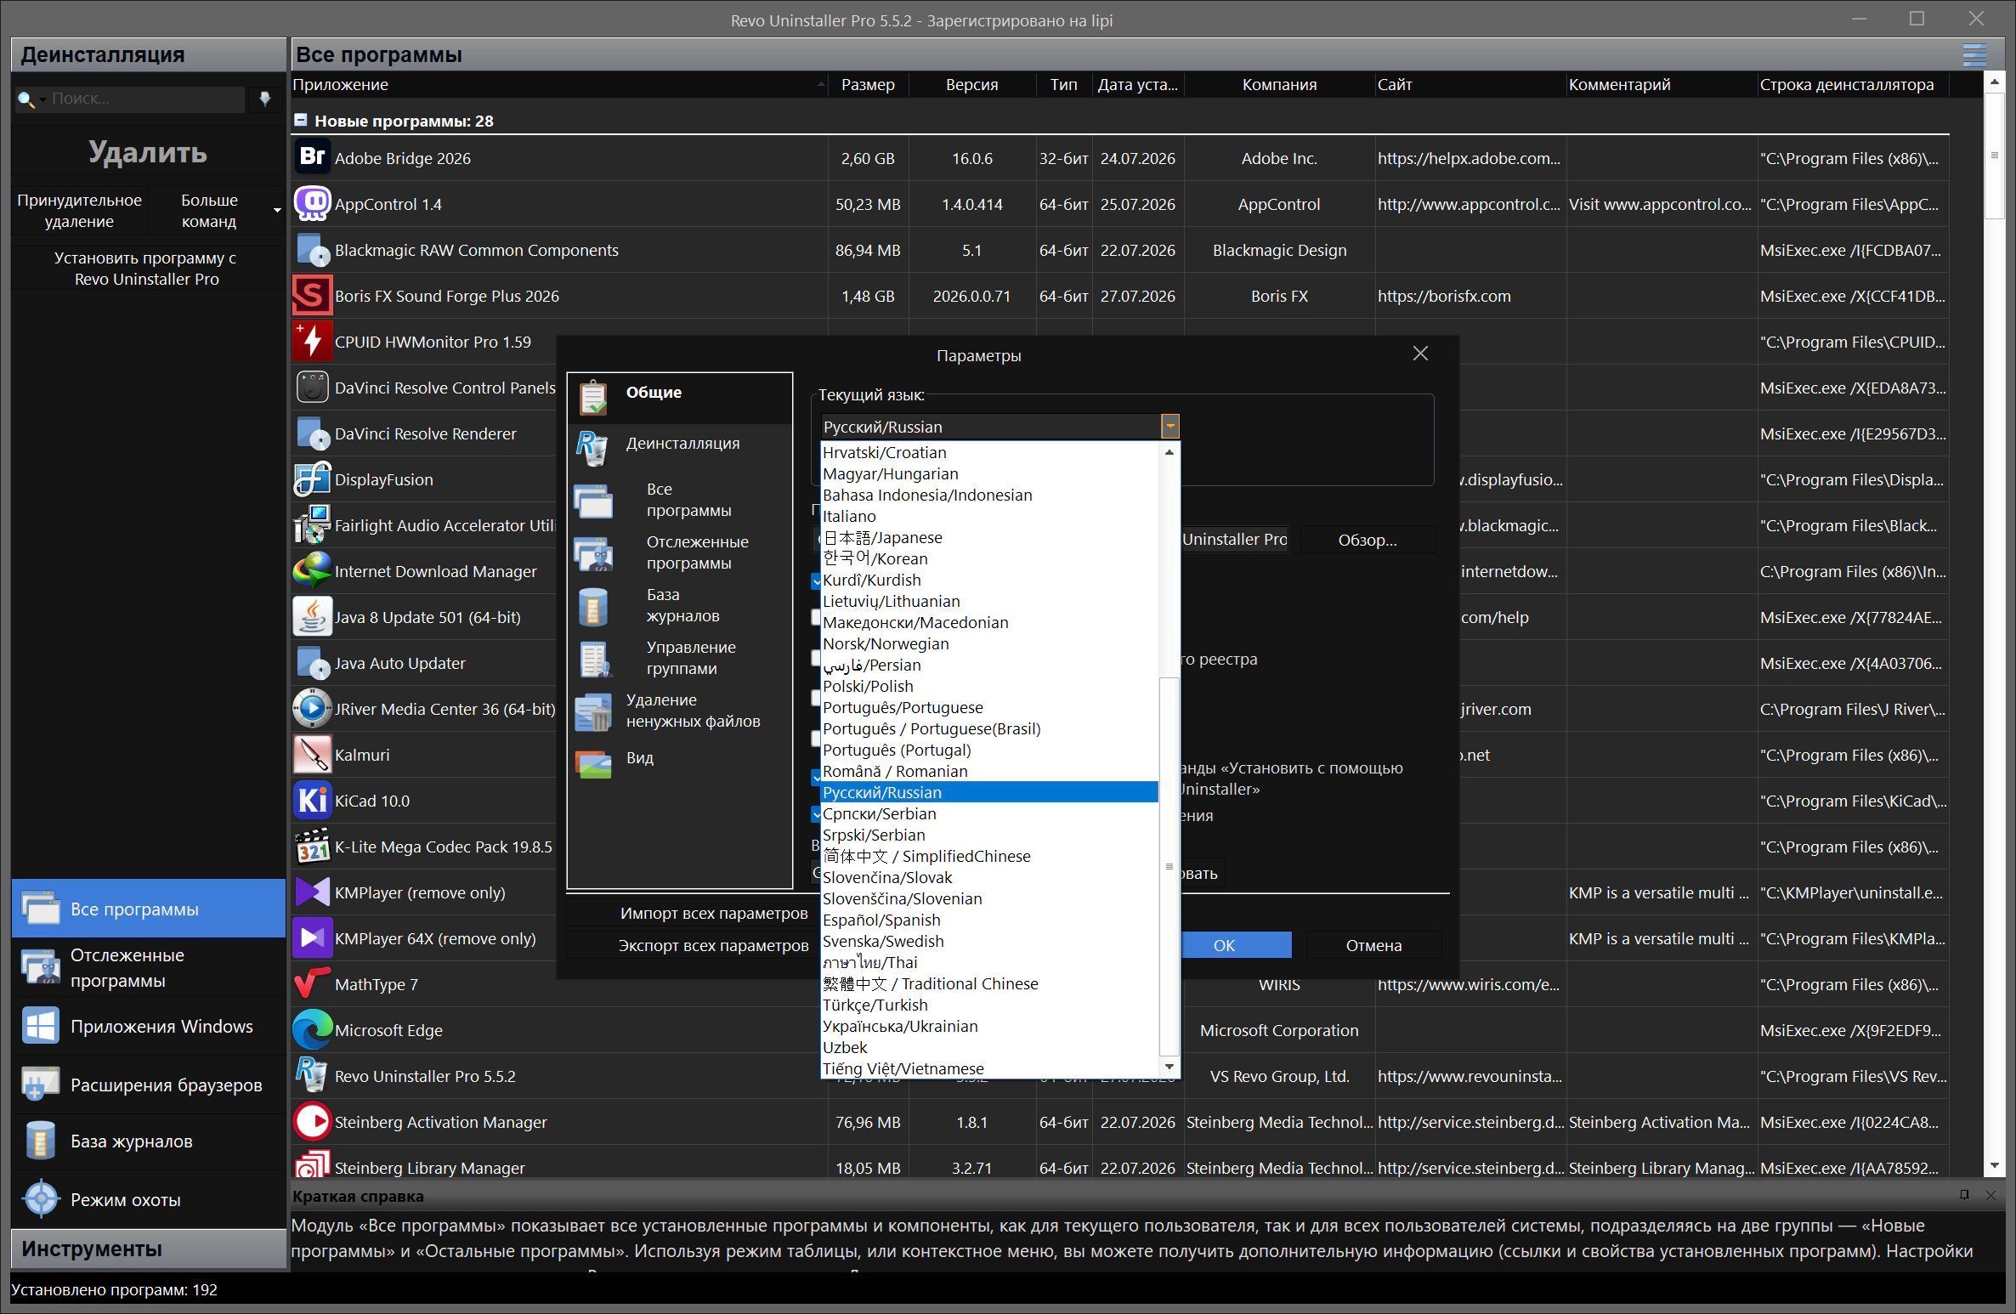2016x1314 pixels.
Task: Select the JRiver Media Center icon
Action: pos(312,709)
